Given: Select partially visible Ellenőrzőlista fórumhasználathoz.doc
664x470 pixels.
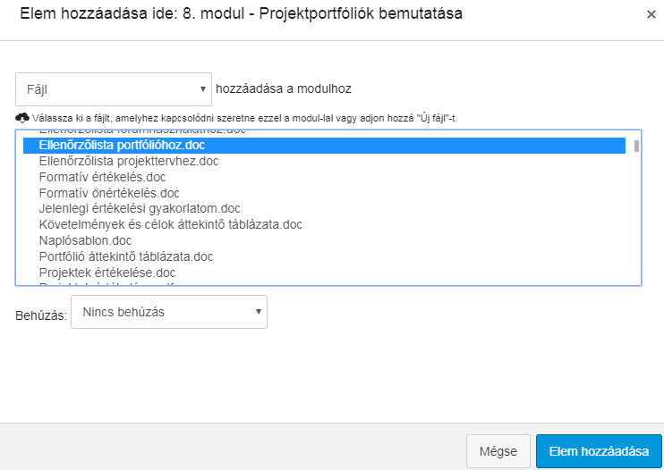Looking at the screenshot, I should pyautogui.click(x=324, y=133).
